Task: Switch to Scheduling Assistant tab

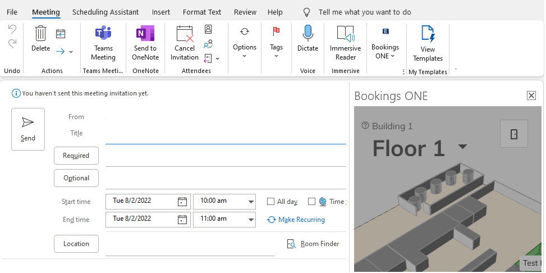Action: click(105, 12)
